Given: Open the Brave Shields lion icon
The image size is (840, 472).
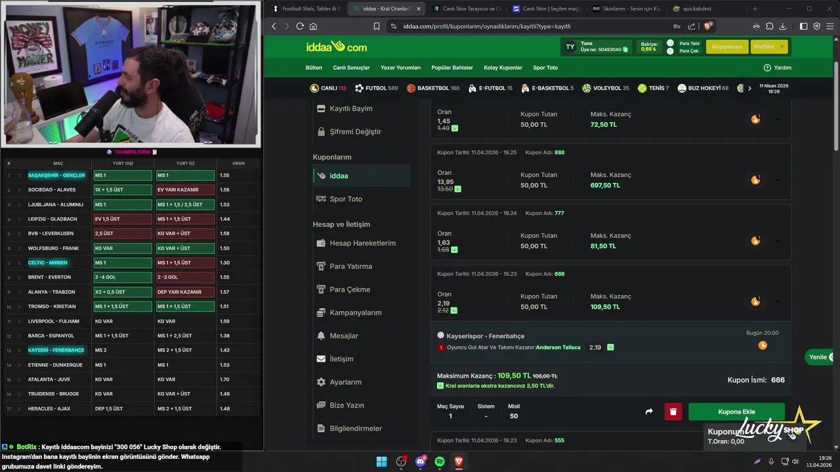Looking at the screenshot, I should (x=708, y=26).
